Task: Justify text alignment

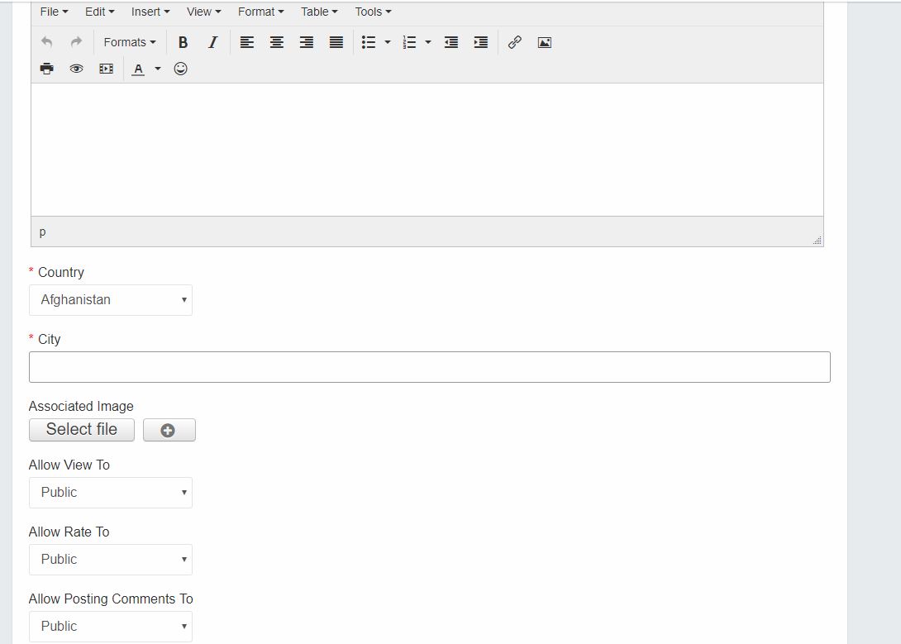Action: (x=336, y=42)
